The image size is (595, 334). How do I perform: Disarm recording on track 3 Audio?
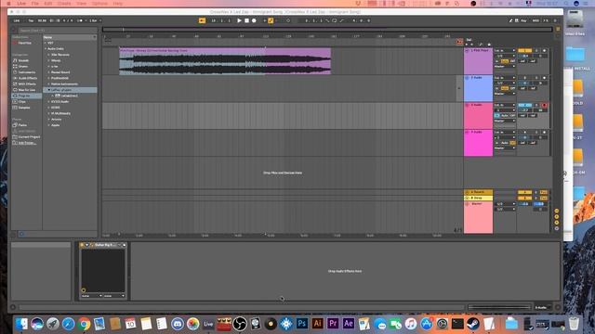[544, 105]
